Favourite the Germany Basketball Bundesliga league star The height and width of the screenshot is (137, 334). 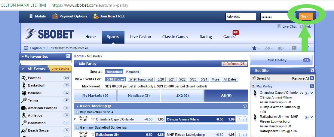[x=78, y=127]
